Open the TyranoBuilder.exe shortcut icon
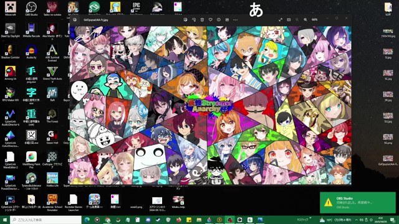399x224 pixels. point(31,181)
